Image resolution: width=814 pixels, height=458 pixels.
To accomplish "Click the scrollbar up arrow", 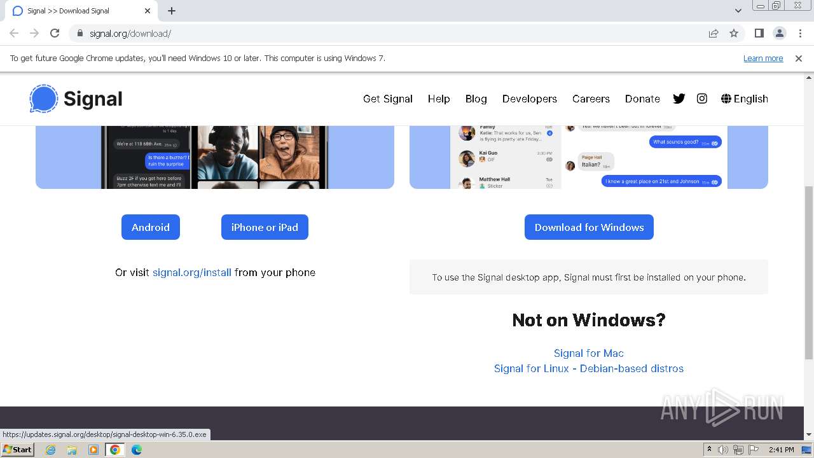I will 809,77.
